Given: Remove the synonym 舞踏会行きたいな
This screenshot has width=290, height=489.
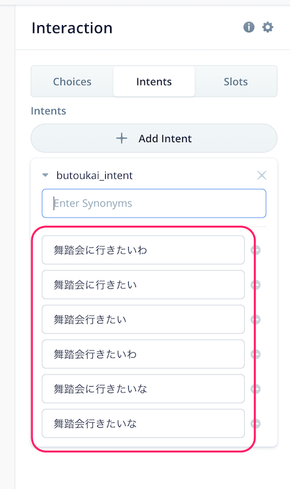Looking at the screenshot, I should click(256, 423).
